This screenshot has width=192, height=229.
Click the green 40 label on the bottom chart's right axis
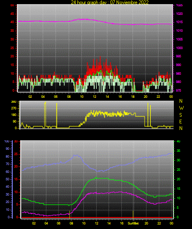(178, 141)
